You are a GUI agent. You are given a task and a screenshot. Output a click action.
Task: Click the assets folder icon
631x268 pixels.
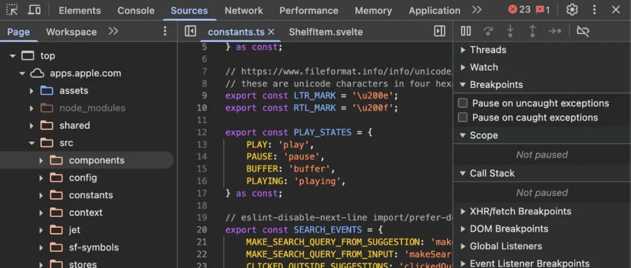coord(47,91)
